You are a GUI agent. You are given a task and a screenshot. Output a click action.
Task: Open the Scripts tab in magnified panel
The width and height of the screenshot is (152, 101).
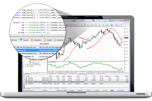point(48,40)
